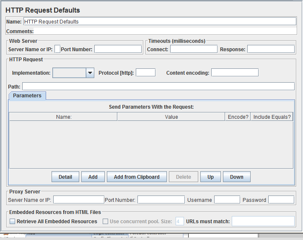This screenshot has height=240, width=303.
Task: Click the Proxy Server name or IP field
Action: [x=79, y=200]
